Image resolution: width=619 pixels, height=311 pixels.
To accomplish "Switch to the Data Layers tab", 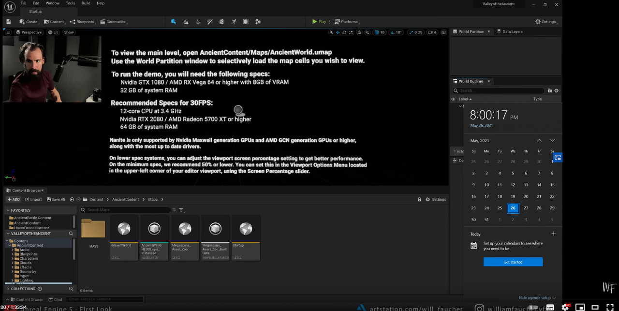I will point(510,31).
